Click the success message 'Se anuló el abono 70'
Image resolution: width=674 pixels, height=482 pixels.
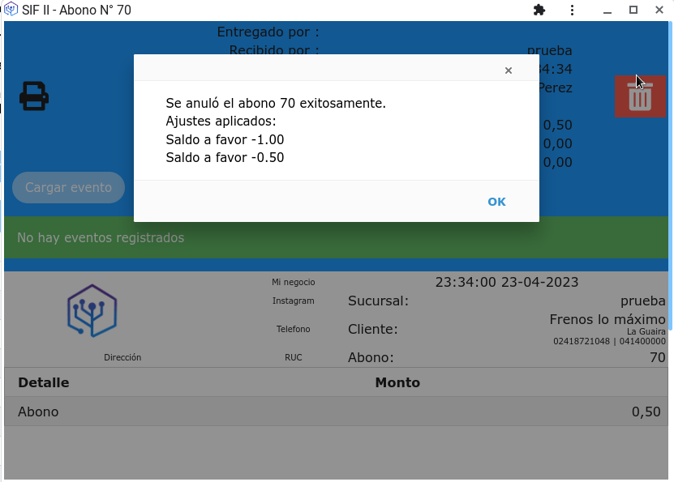[276, 104]
